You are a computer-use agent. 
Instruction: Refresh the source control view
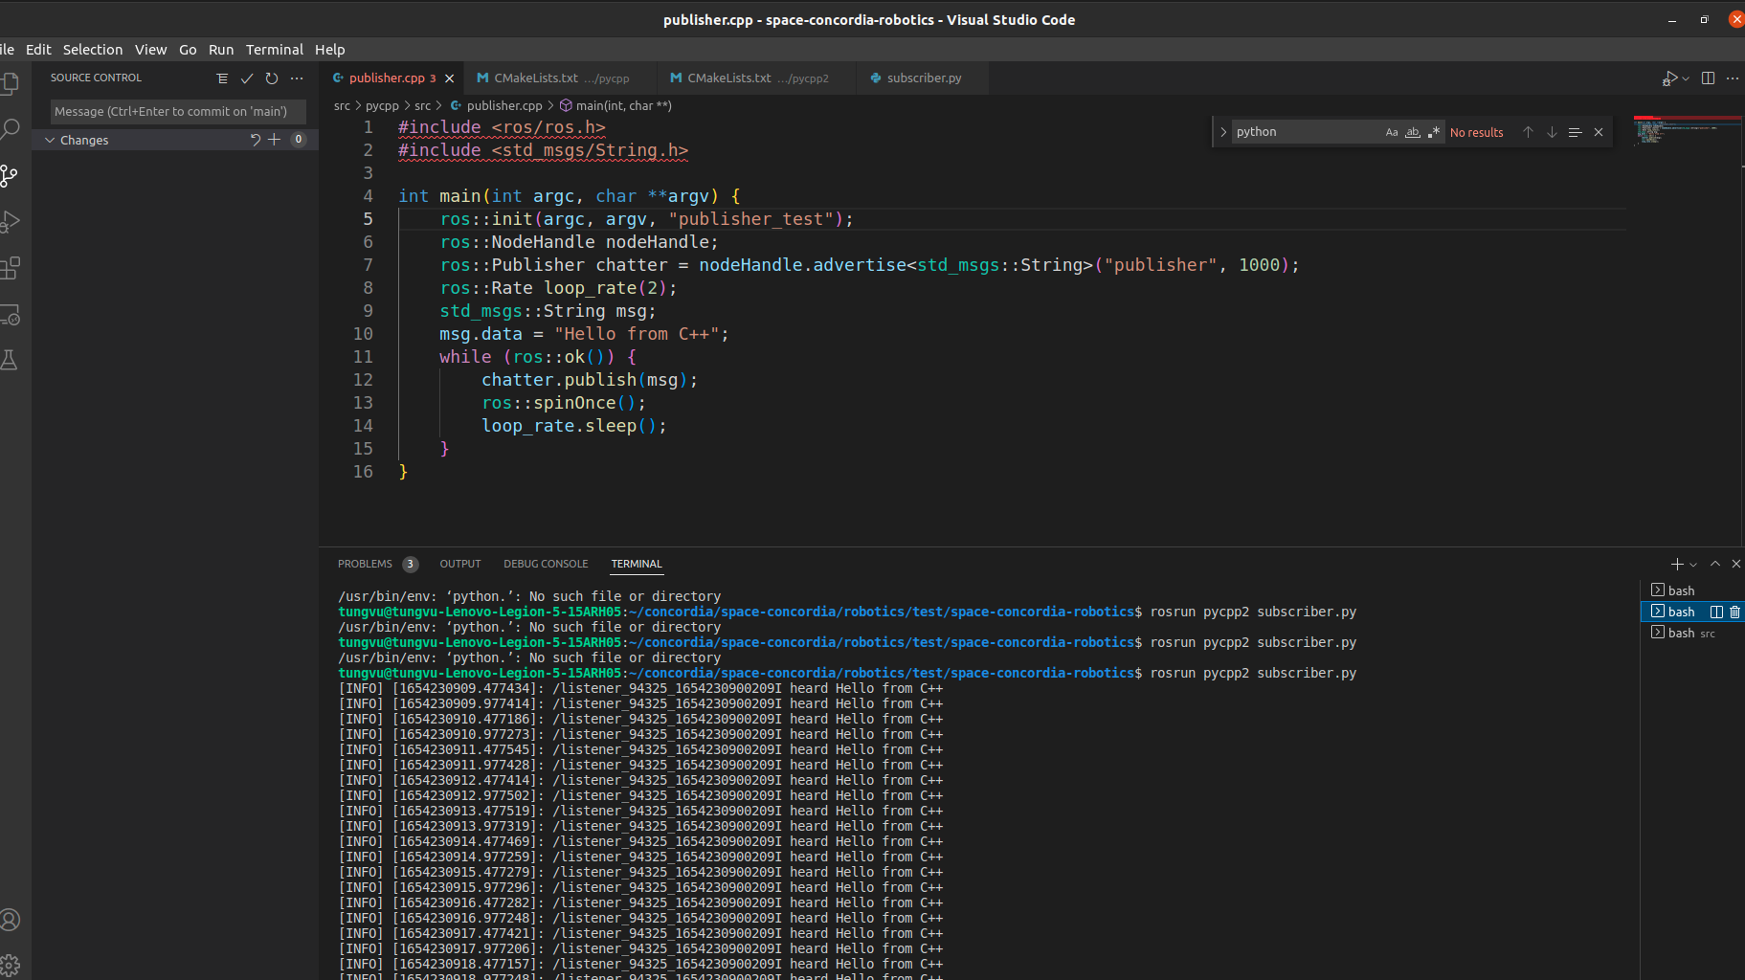tap(272, 78)
